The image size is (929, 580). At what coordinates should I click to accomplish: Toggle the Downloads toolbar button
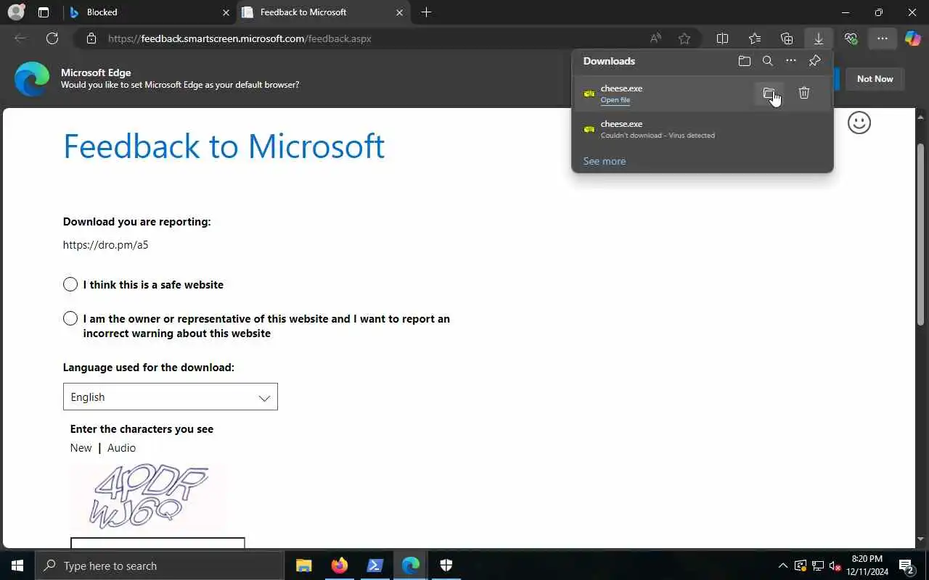pos(819,38)
